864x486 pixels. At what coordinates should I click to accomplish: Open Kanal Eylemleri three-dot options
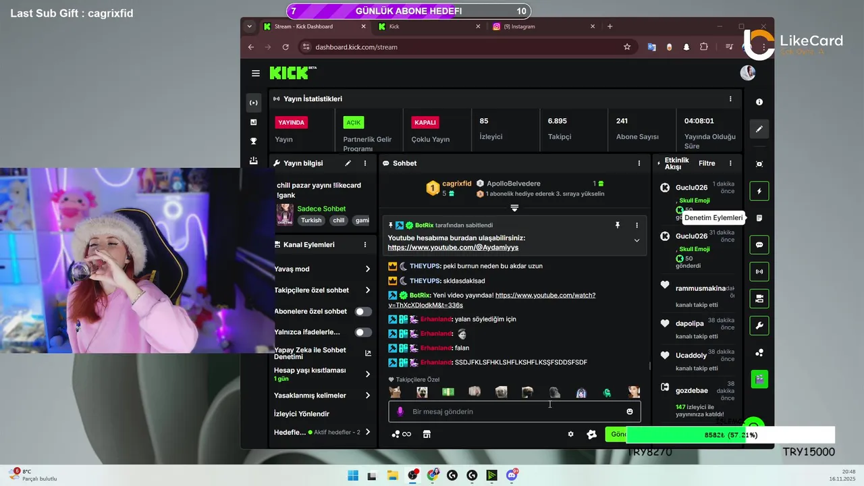coord(365,245)
